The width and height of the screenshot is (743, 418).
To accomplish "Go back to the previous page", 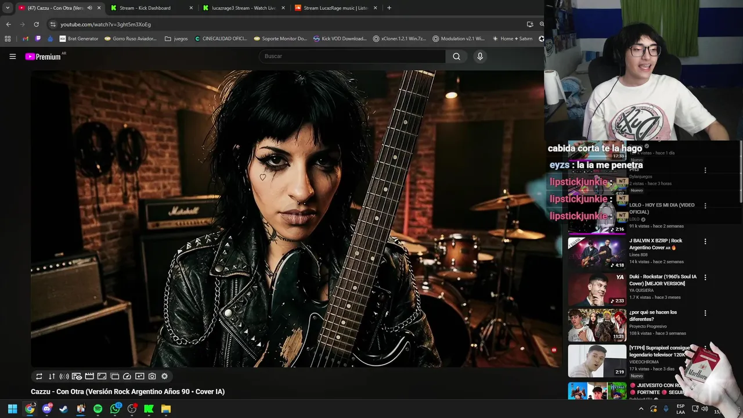I will [x=8, y=24].
